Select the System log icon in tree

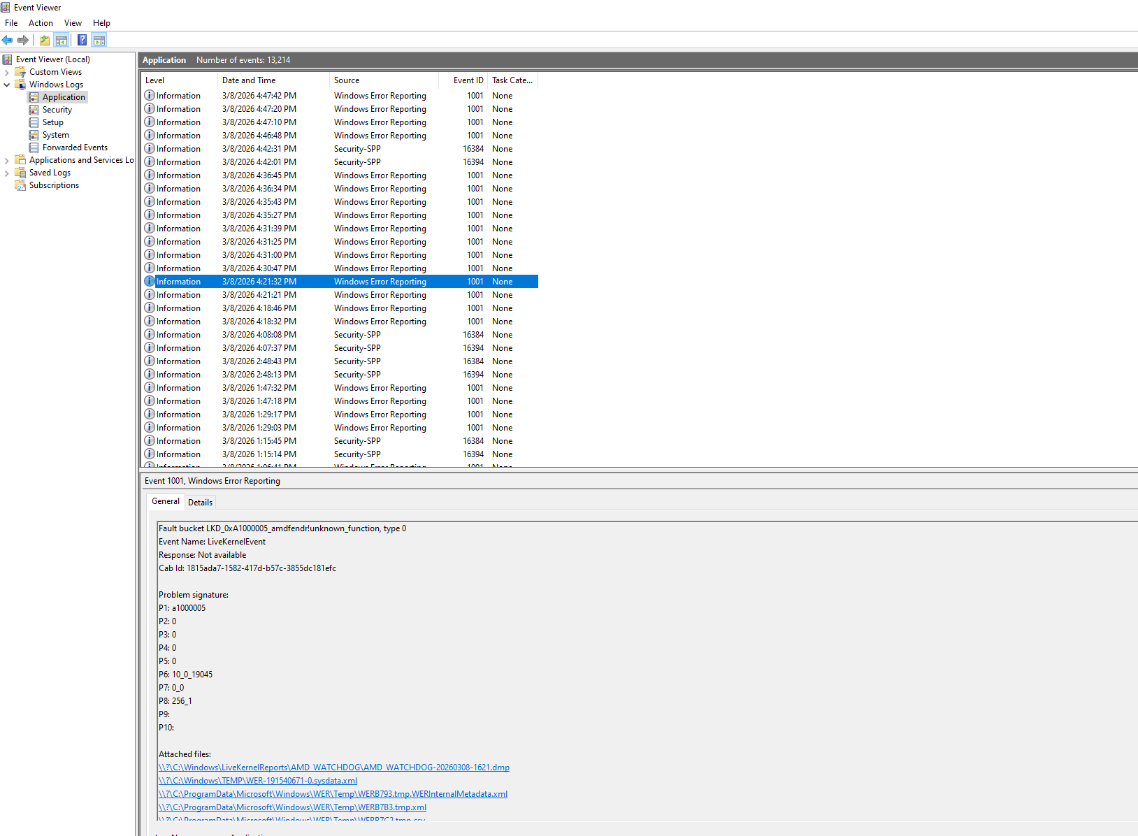34,135
